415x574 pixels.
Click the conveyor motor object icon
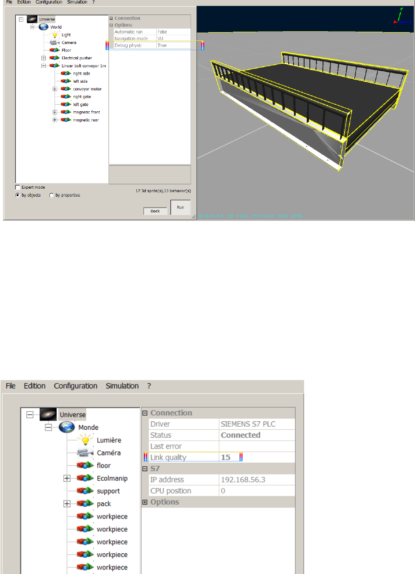point(66,89)
